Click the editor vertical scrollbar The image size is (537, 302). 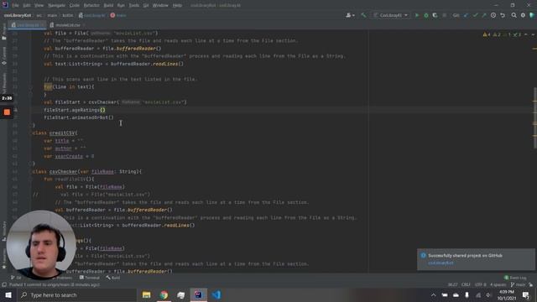click(534, 118)
